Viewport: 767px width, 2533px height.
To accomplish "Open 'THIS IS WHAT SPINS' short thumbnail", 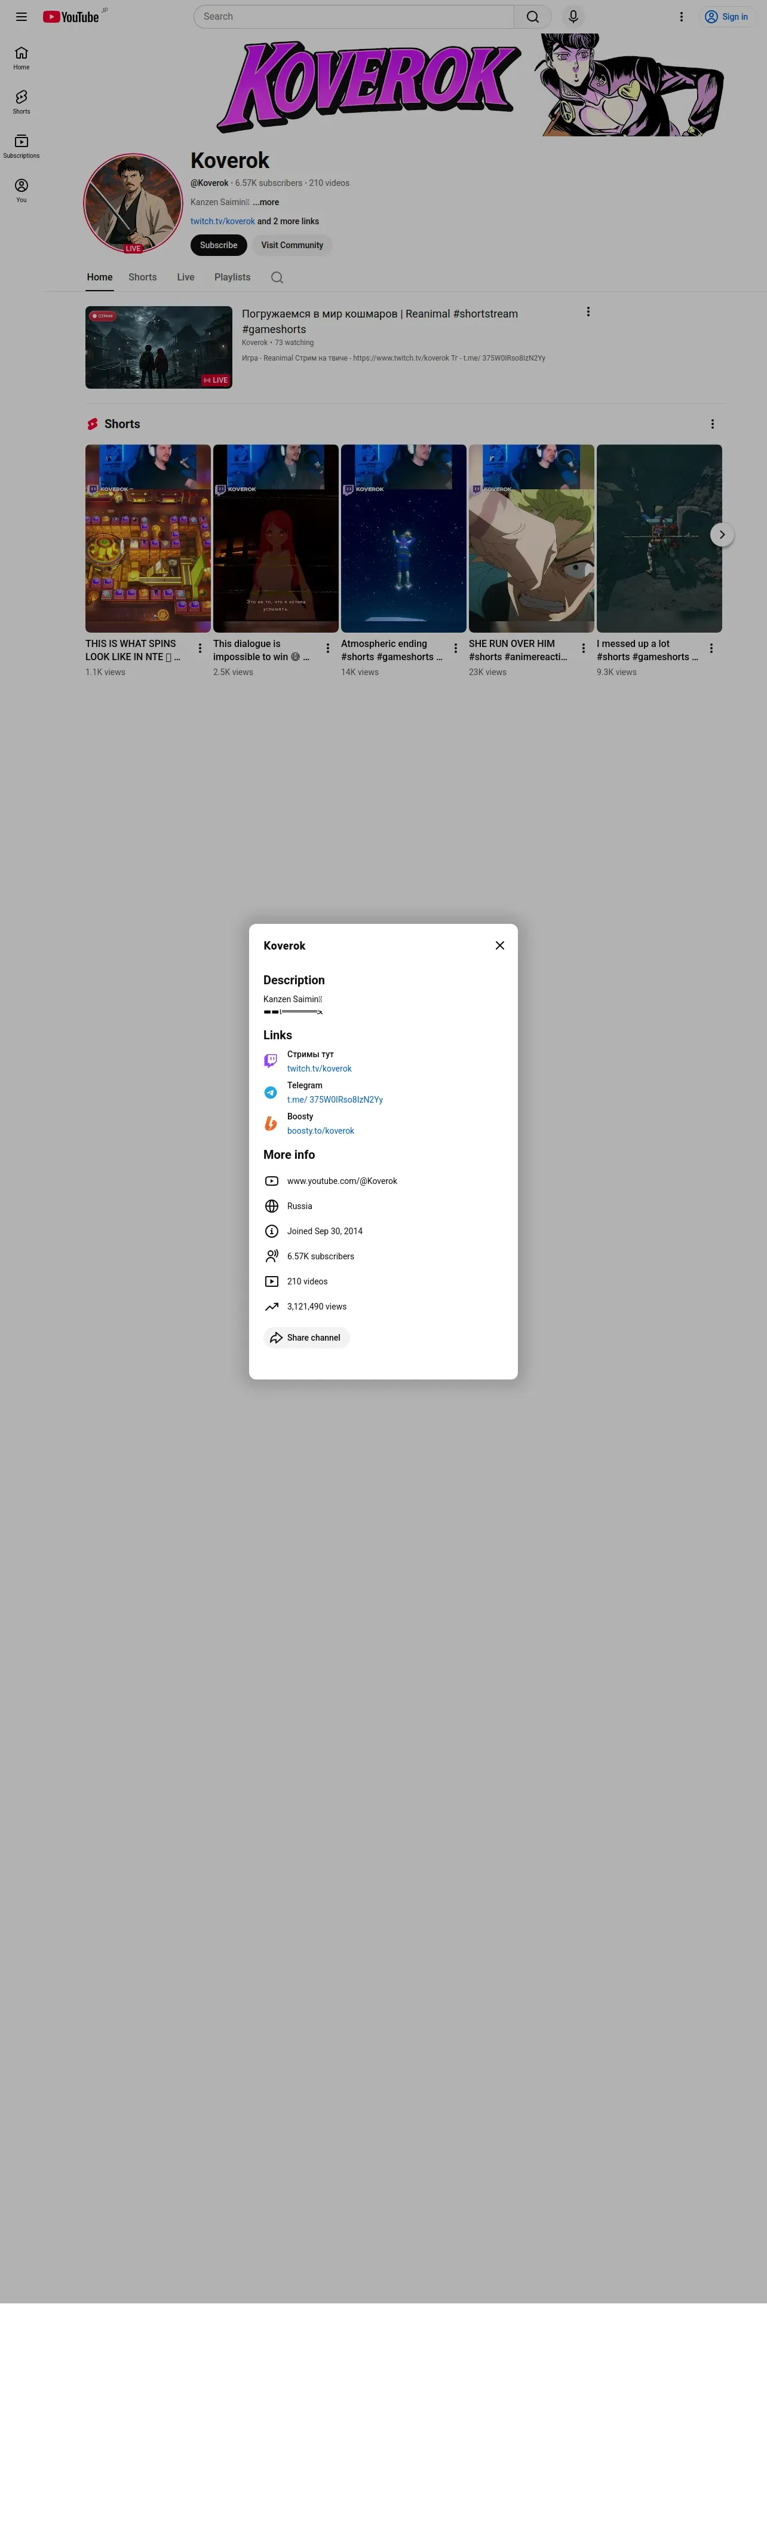I will 148,538.
